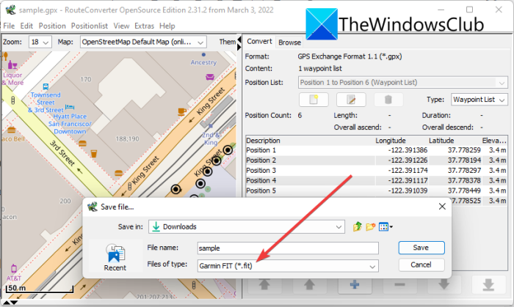Click the Elevation column header
The height and width of the screenshot is (307, 514).
(x=494, y=141)
